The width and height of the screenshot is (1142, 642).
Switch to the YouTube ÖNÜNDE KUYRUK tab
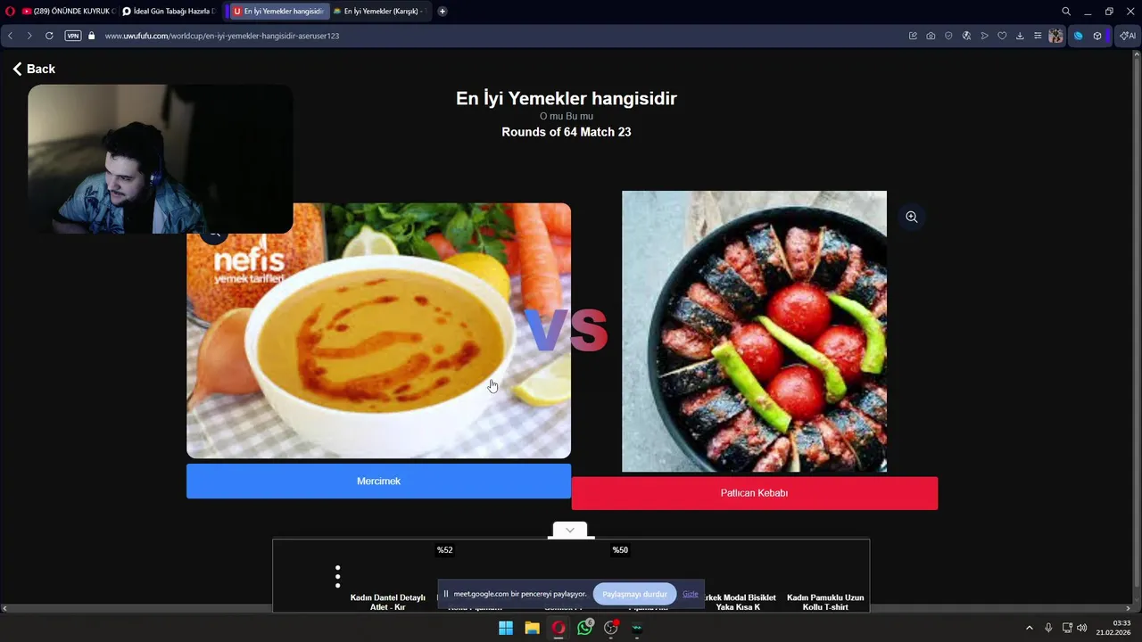pos(68,12)
